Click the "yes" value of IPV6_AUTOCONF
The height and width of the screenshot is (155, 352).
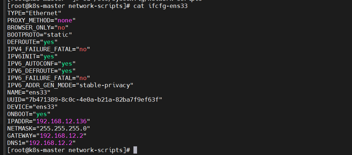[67, 63]
